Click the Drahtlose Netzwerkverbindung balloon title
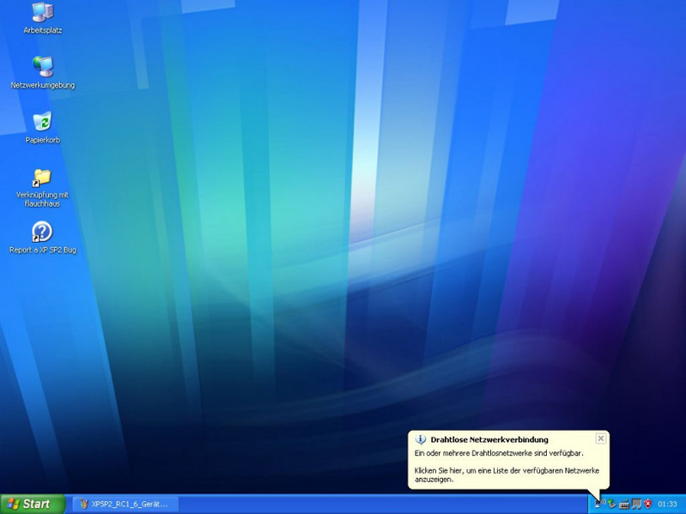This screenshot has width=686, height=514. coord(489,439)
